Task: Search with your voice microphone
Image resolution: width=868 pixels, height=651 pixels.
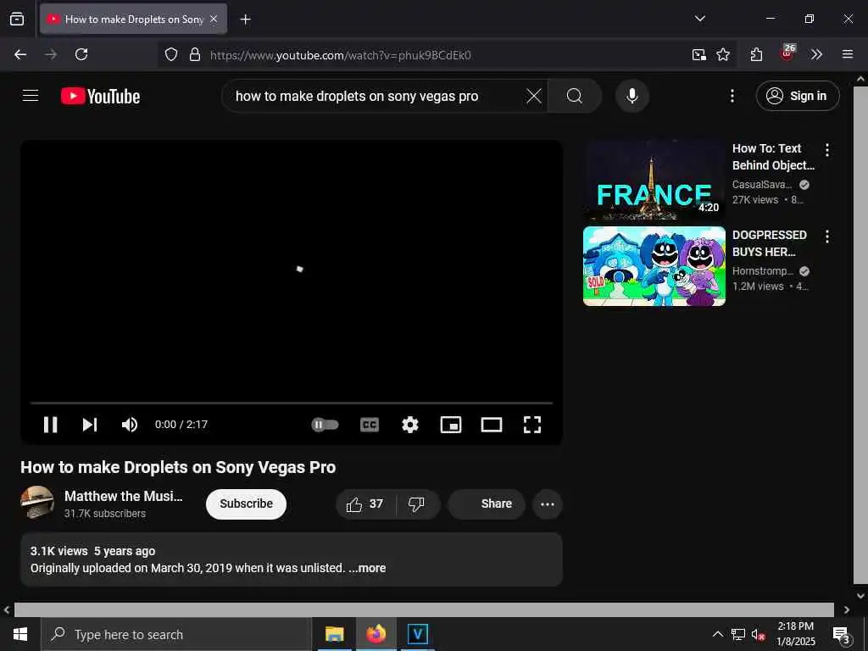Action: click(x=632, y=96)
